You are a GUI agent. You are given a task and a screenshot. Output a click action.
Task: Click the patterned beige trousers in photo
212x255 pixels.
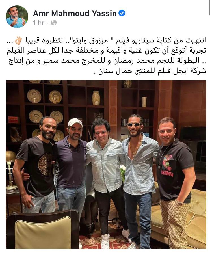174,224
